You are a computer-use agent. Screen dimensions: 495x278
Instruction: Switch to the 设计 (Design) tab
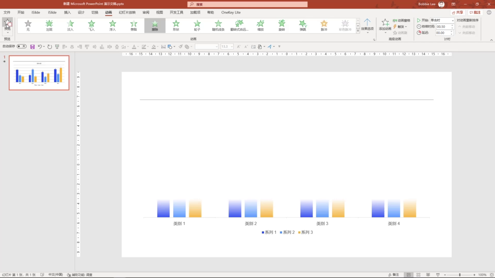point(81,12)
